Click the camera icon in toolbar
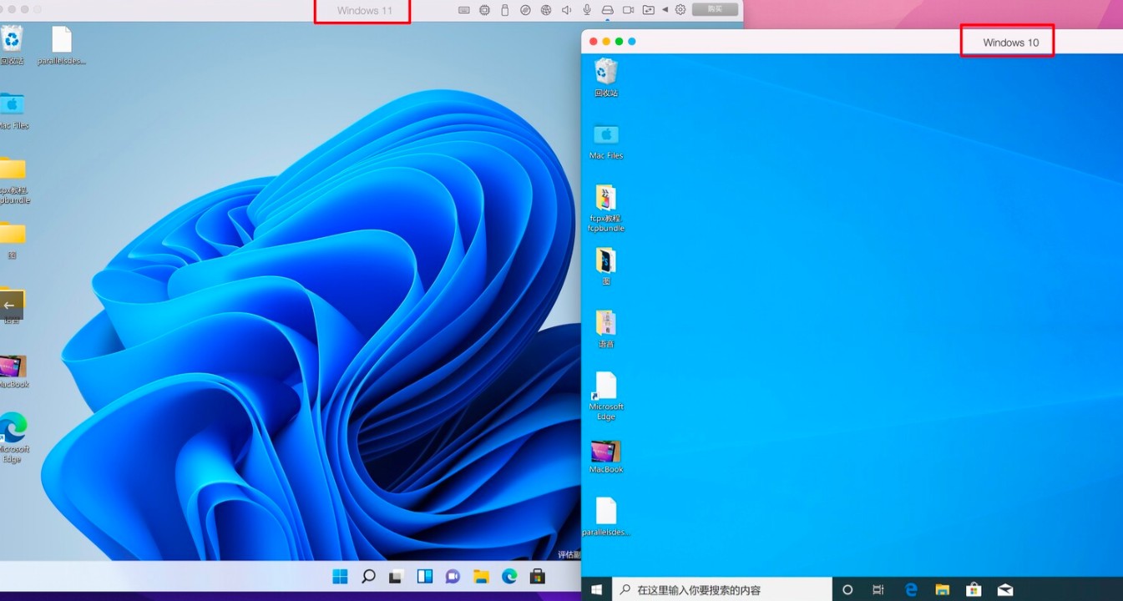This screenshot has height=601, width=1123. [x=628, y=10]
